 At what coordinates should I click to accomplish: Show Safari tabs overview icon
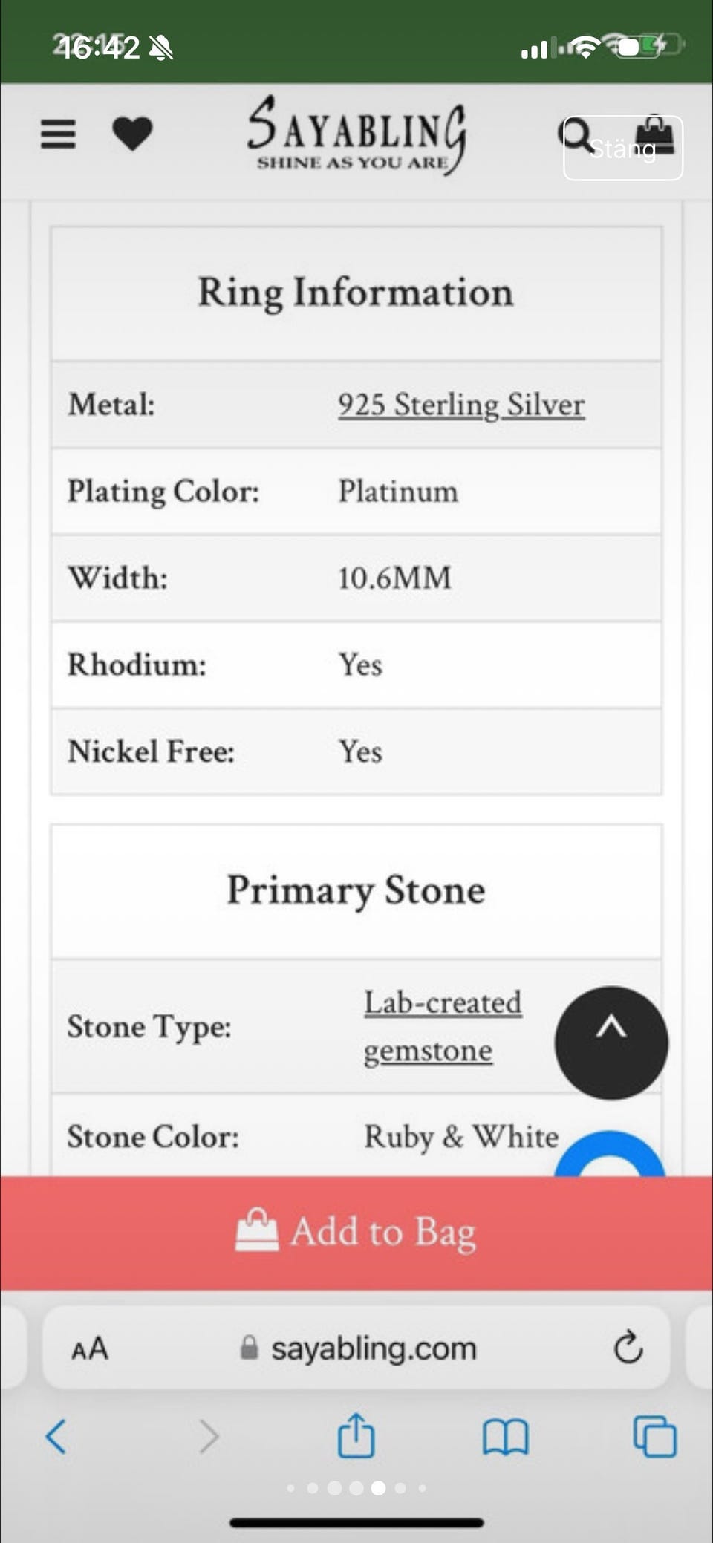coord(654,1436)
